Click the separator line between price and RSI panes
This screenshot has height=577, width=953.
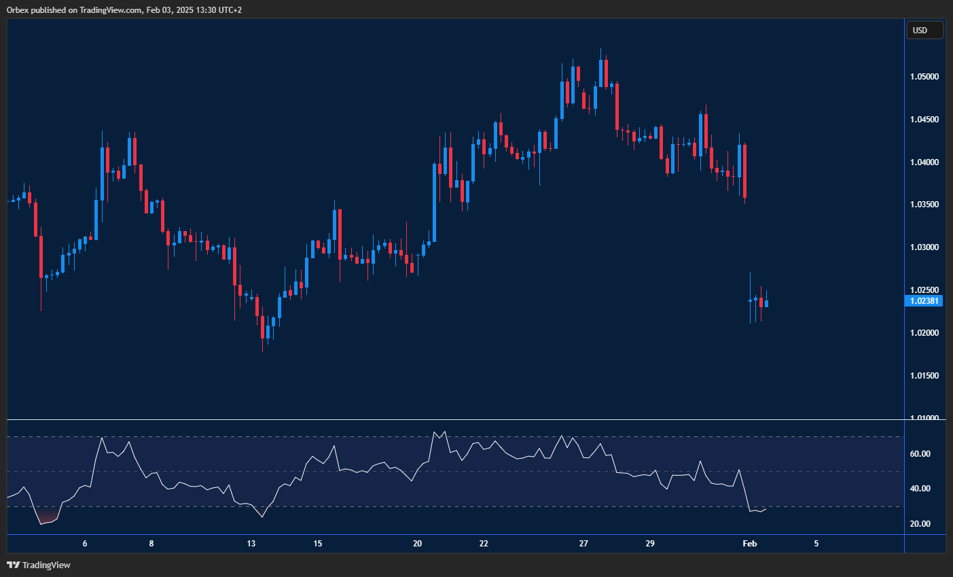(x=455, y=420)
